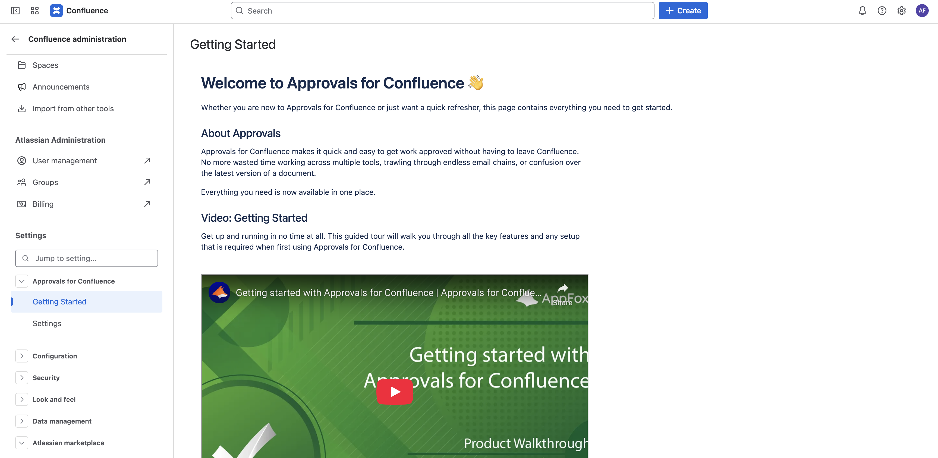Open the Confluence home via the logo icon
Viewport: 938px width, 458px height.
pos(56,11)
